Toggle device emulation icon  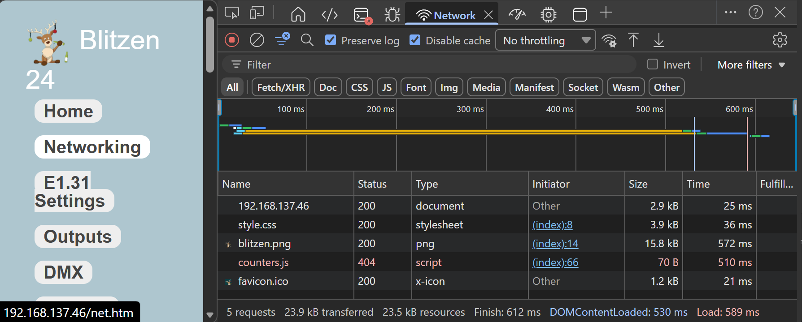point(257,13)
